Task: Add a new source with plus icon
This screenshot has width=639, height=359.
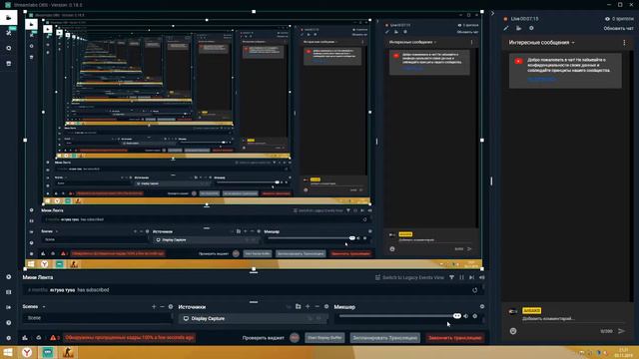Action: click(308, 306)
